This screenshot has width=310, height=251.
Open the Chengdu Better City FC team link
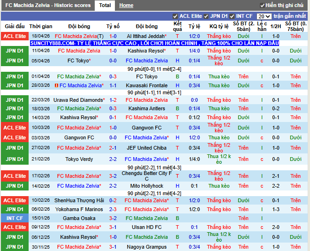click(147, 176)
